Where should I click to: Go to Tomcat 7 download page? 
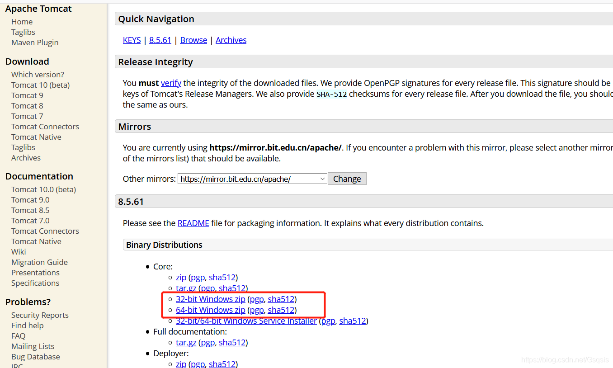[x=27, y=116]
